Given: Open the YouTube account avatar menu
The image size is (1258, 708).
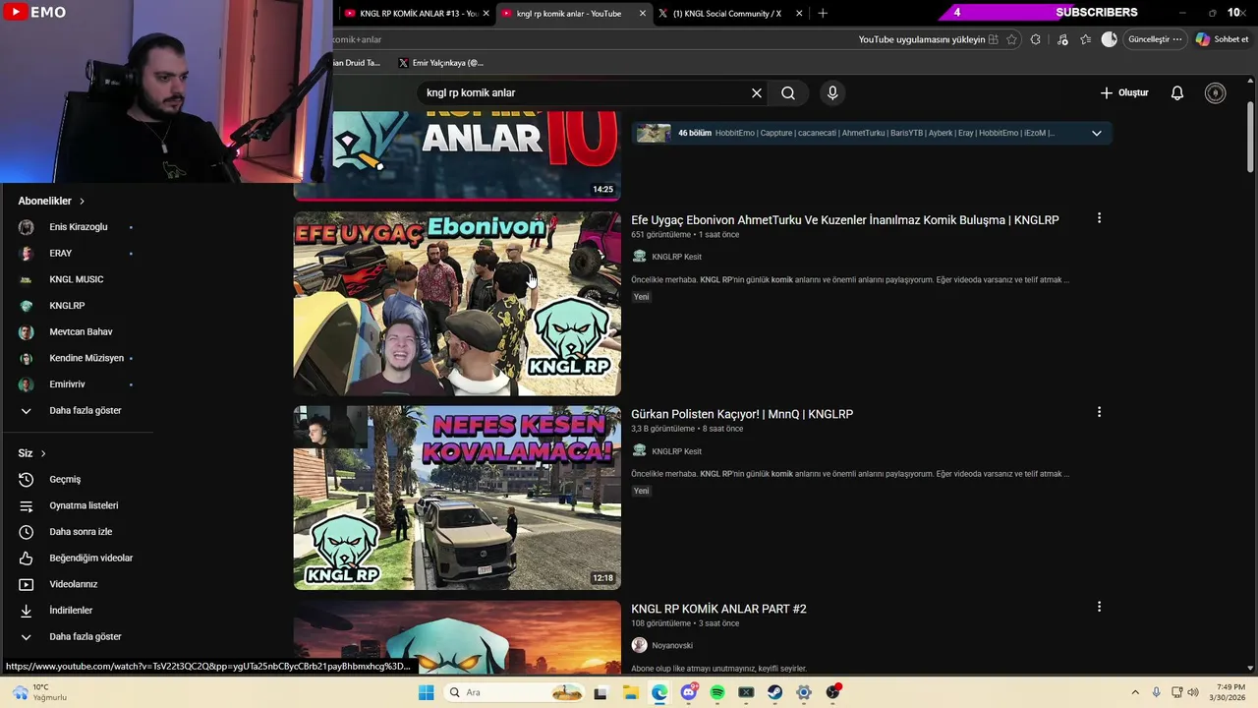Looking at the screenshot, I should [1216, 92].
